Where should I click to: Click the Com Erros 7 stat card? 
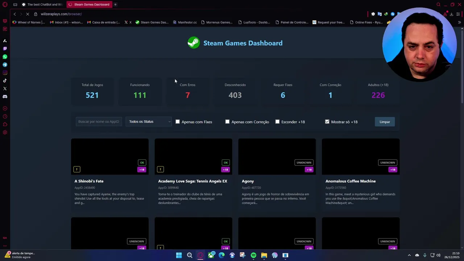click(x=187, y=91)
